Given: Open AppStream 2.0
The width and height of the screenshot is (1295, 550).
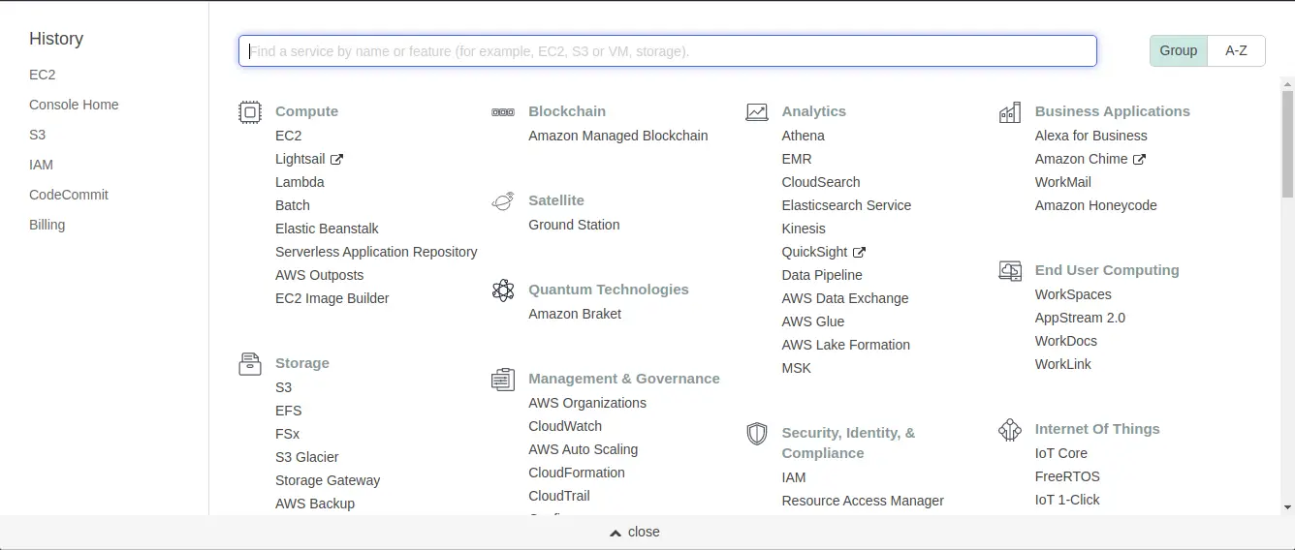Looking at the screenshot, I should [x=1080, y=318].
